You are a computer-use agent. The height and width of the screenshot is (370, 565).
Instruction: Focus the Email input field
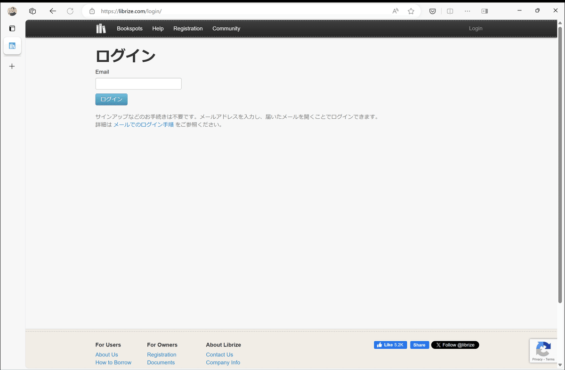click(x=138, y=84)
